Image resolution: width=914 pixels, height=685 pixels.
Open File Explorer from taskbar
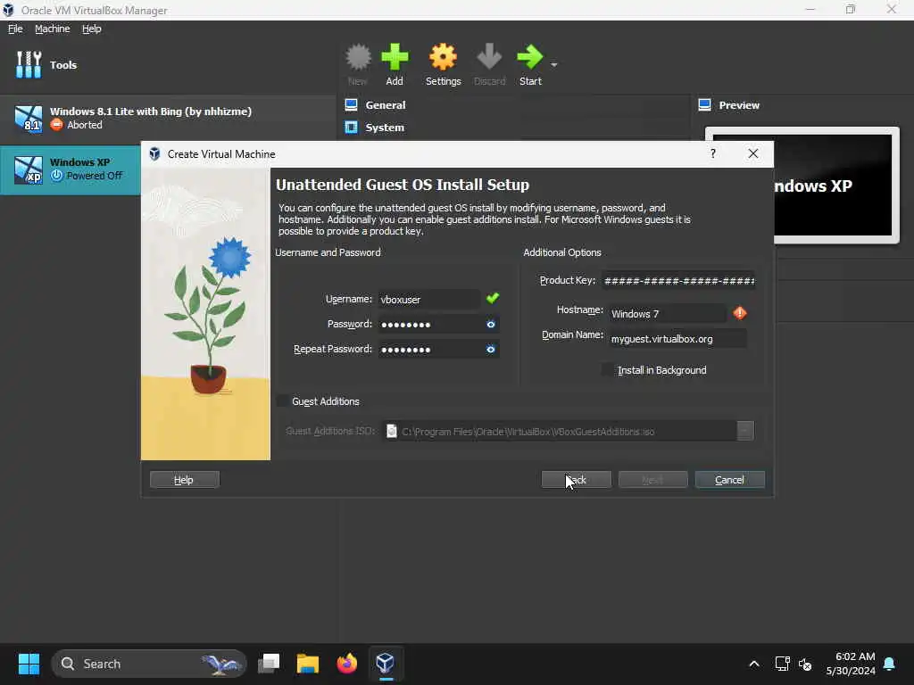coord(308,664)
